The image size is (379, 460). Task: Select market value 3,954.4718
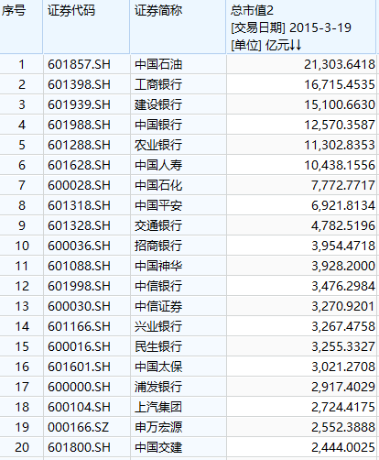[x=301, y=246]
